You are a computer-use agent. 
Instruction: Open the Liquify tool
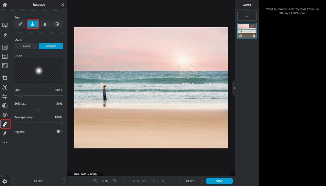(5, 115)
